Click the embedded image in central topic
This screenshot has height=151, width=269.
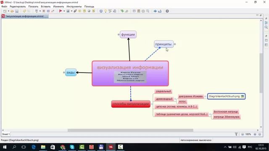(x=130, y=77)
